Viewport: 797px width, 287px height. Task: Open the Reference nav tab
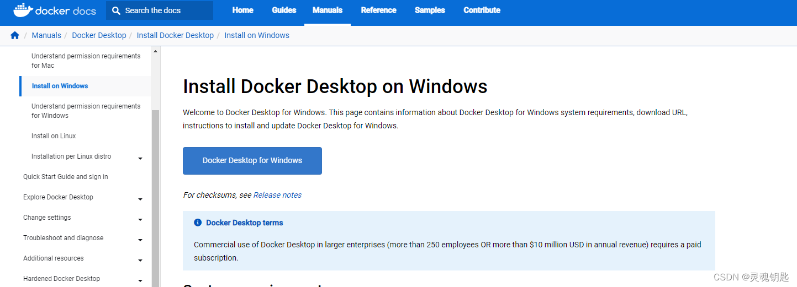point(378,10)
